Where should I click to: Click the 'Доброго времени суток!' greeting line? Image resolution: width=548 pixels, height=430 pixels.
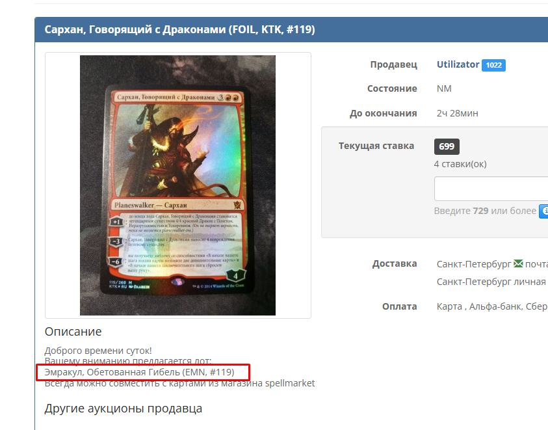pos(98,351)
